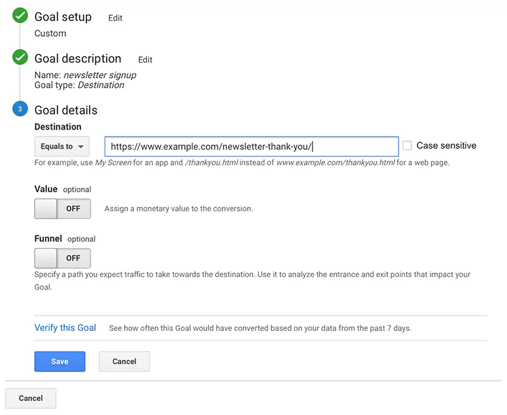Edit the Goal description section
507x415 pixels.
click(x=145, y=60)
